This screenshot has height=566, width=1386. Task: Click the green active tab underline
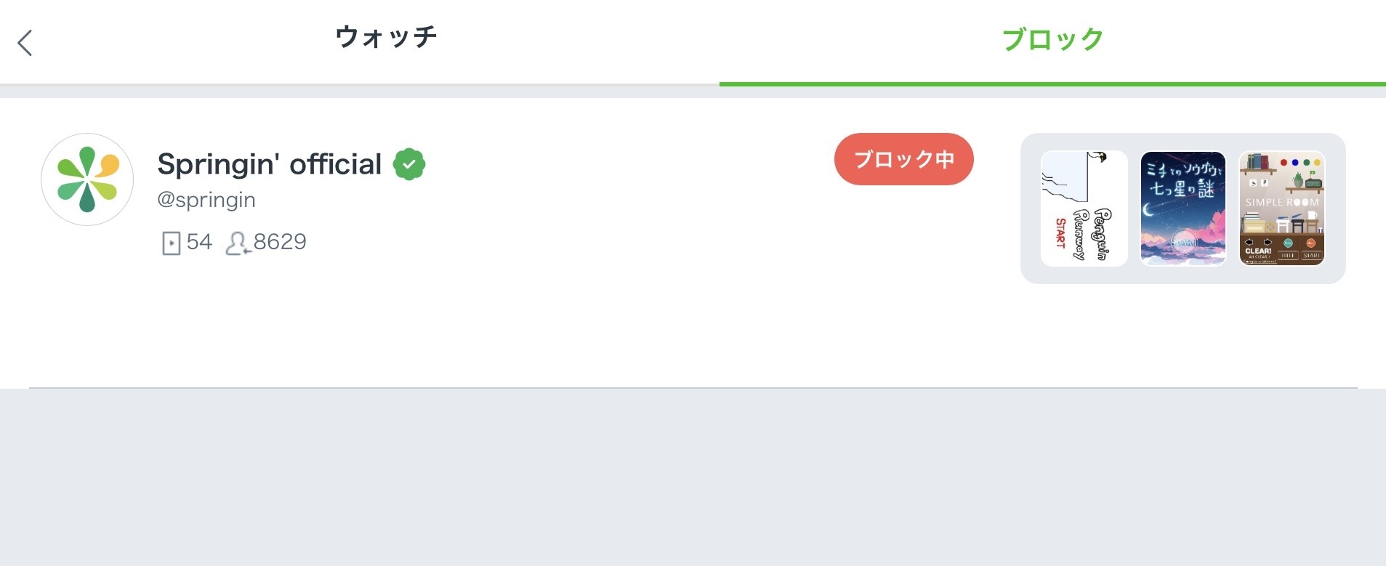pos(1052,84)
